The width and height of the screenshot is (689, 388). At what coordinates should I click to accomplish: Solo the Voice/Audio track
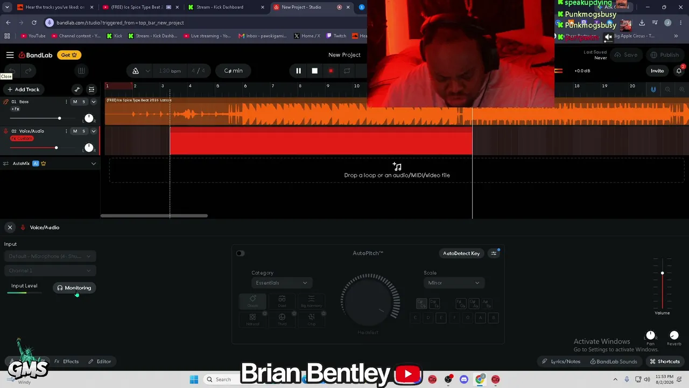click(x=83, y=131)
